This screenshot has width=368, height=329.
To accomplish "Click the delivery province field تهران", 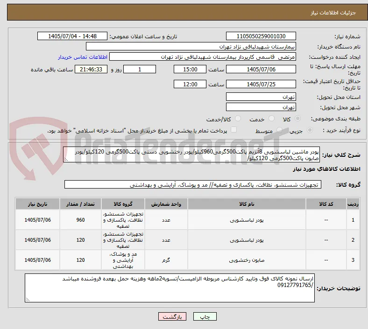I will pyautogui.click(x=261, y=97).
